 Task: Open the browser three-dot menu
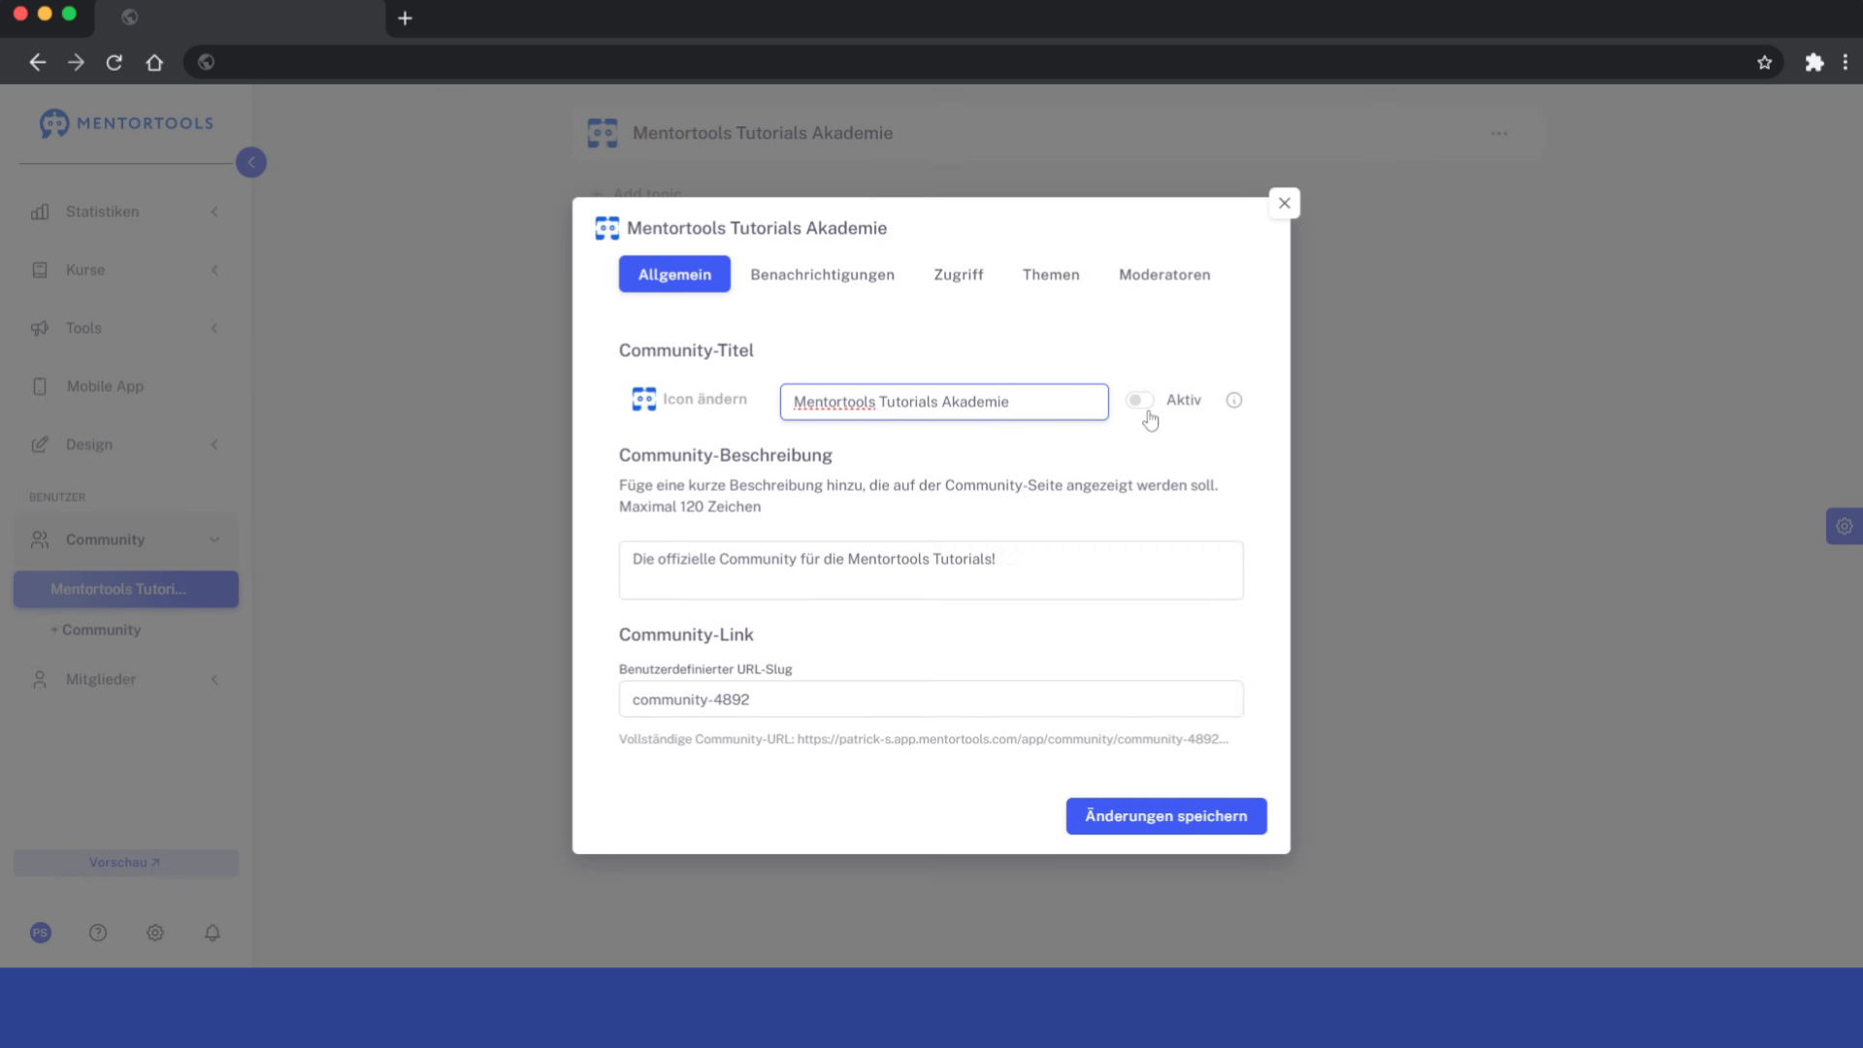point(1846,62)
